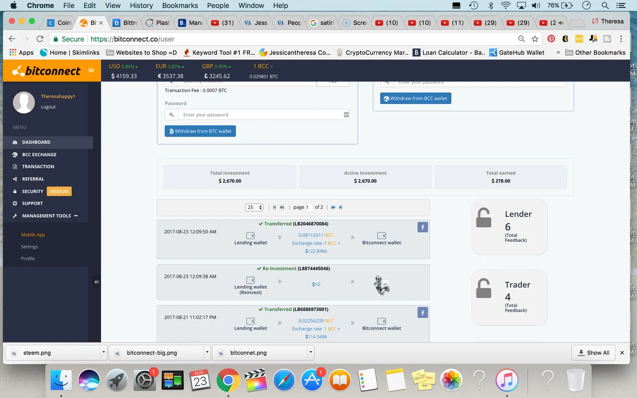Click the key icon beside the password field
The height and width of the screenshot is (398, 637).
(x=172, y=115)
